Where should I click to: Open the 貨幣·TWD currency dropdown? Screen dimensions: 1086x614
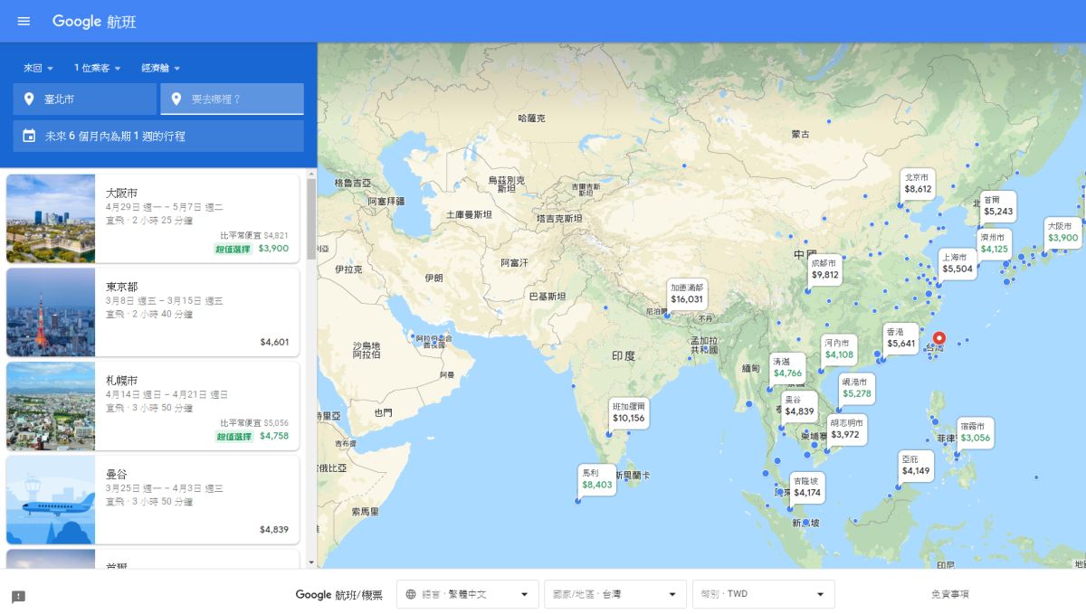tap(763, 594)
